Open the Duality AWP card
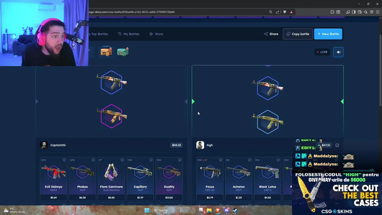Viewport: 382px width, 215px height. 169,179
